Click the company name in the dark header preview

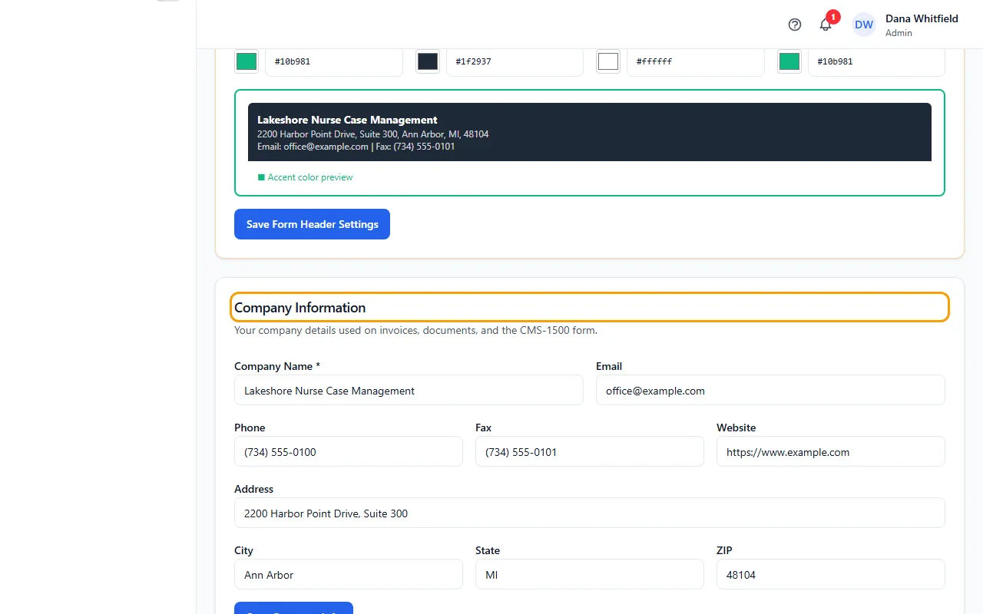pos(347,120)
